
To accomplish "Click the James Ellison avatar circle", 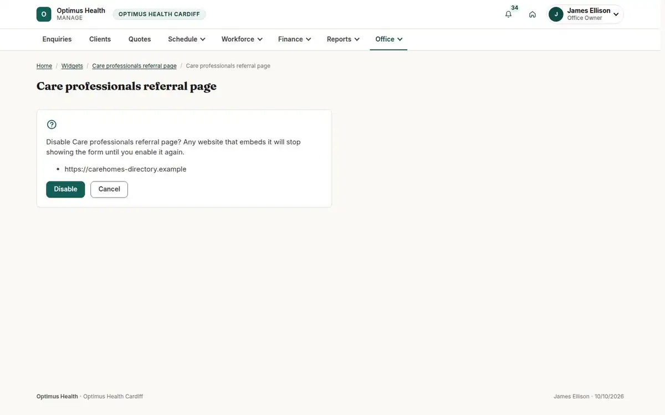I will [556, 14].
